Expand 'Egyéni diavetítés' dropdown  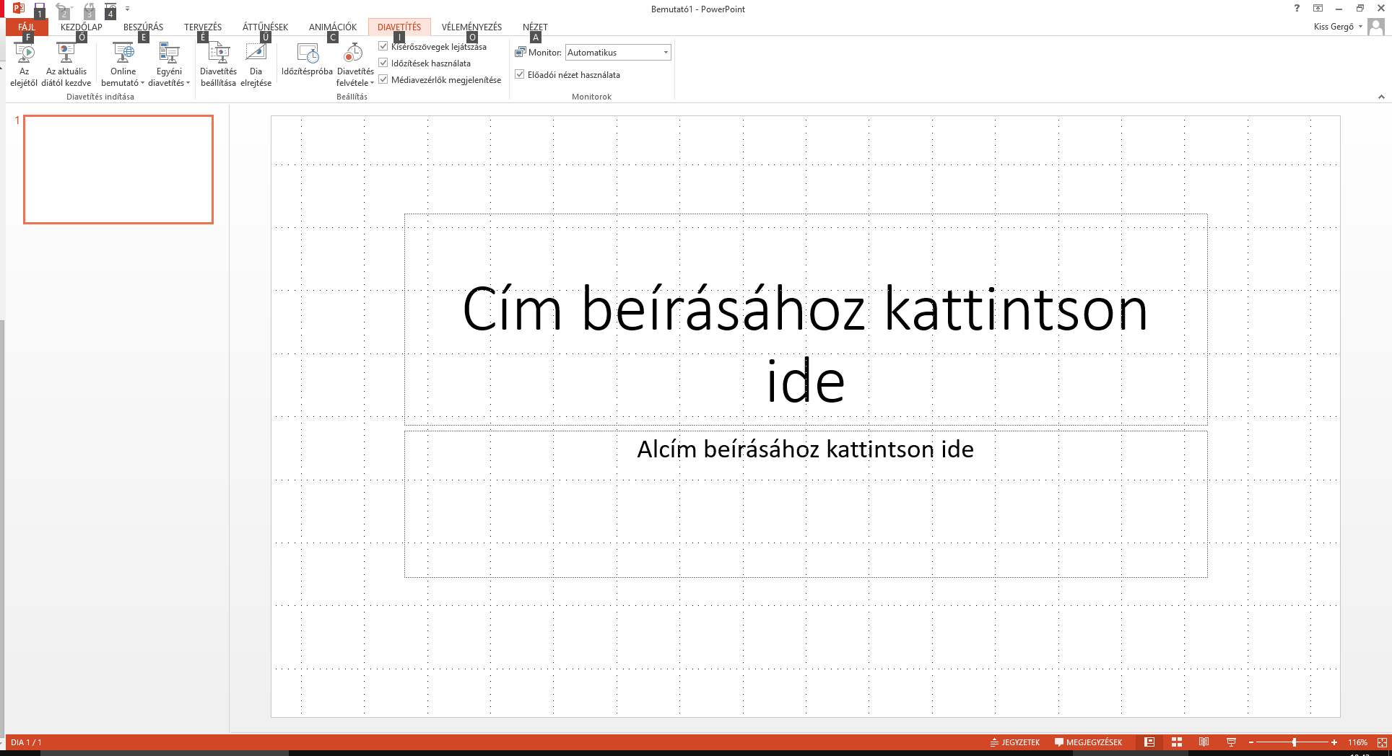[x=169, y=83]
